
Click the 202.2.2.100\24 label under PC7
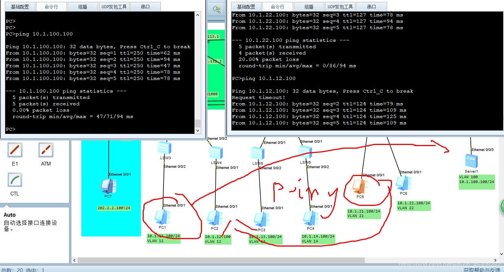pos(114,208)
